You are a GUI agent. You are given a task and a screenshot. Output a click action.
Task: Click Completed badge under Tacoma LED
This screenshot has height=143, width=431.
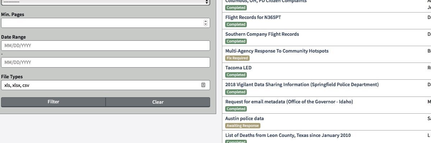click(x=236, y=75)
